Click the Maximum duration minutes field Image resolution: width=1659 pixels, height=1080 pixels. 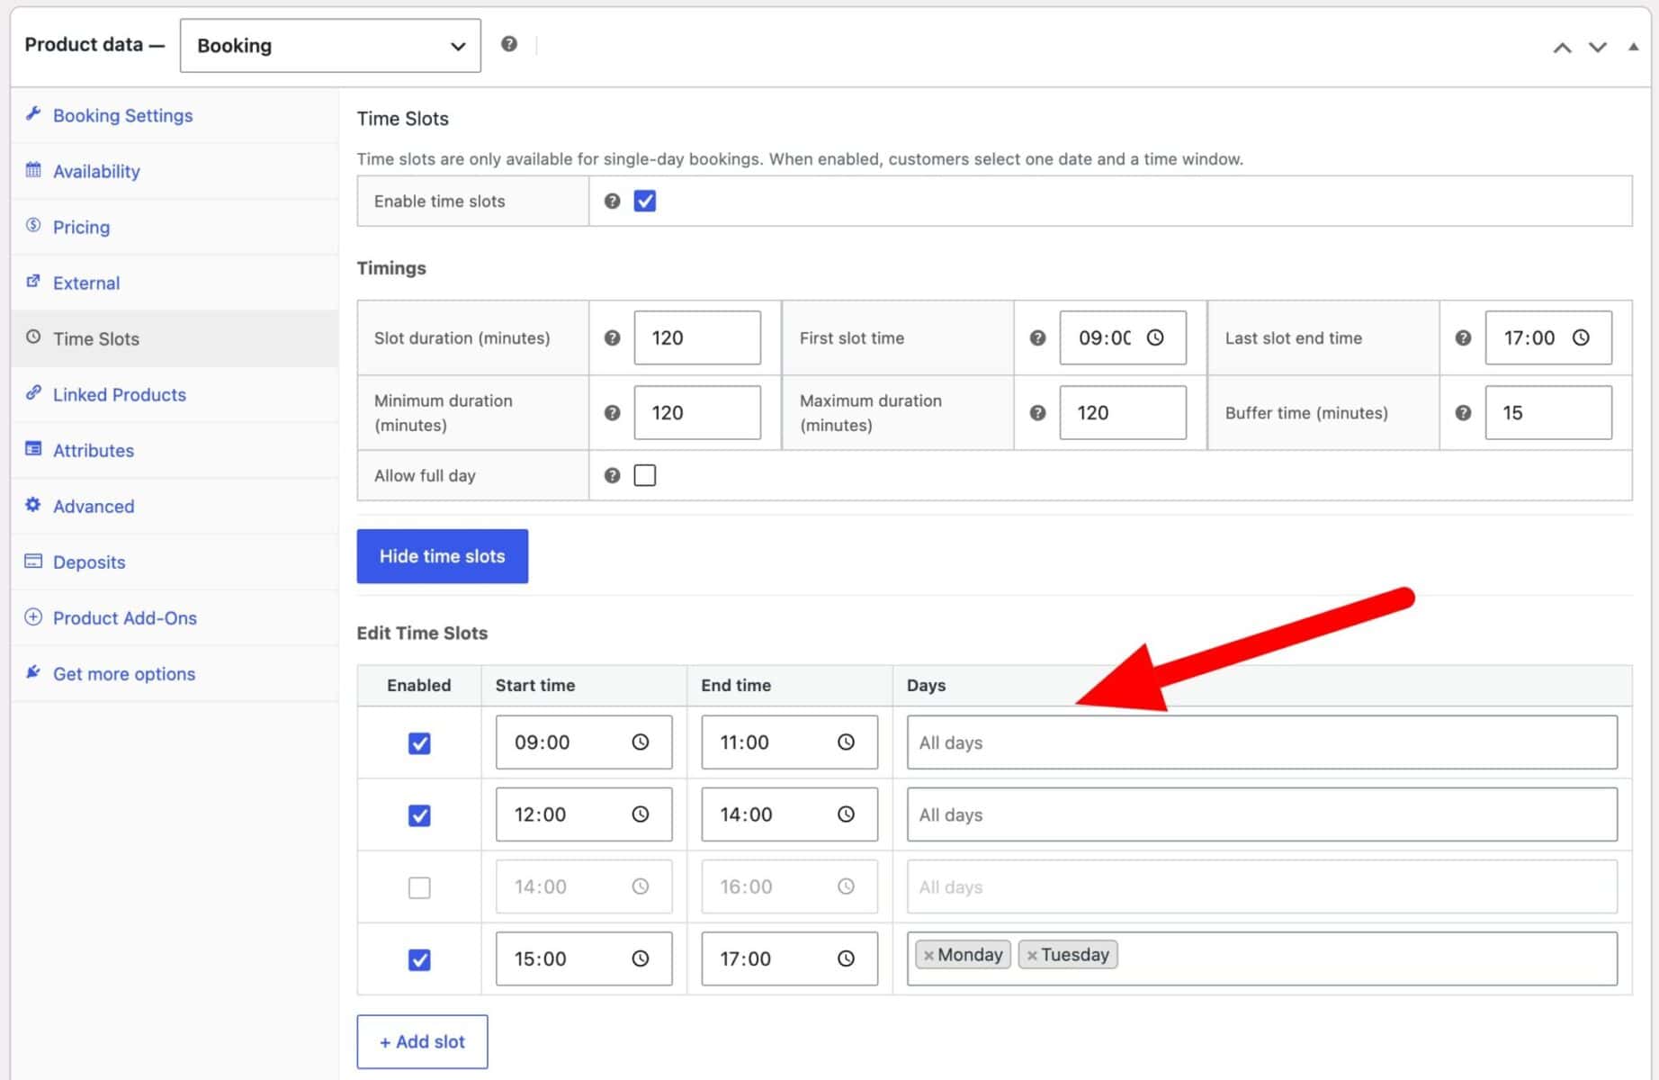1123,412
